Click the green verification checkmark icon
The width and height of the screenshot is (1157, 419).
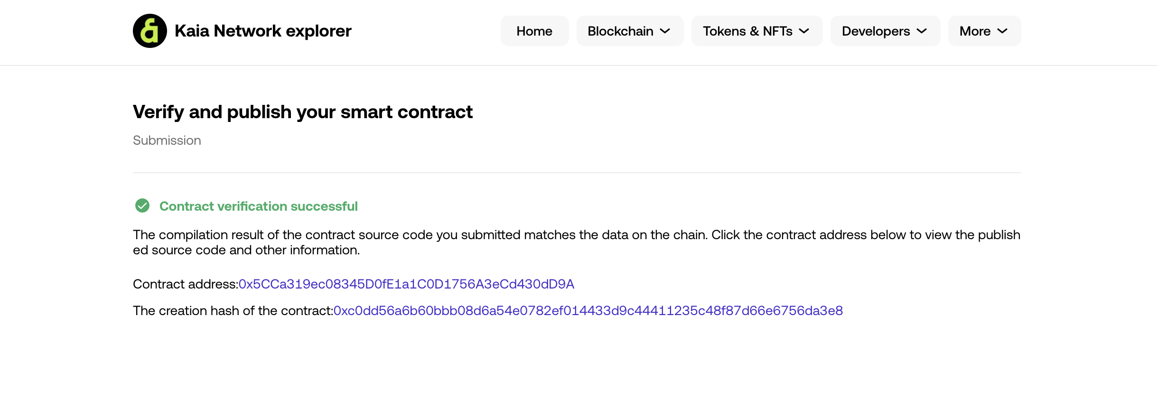pyautogui.click(x=142, y=205)
